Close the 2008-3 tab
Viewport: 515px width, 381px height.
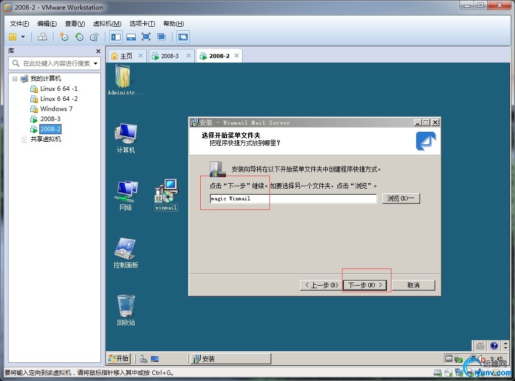(189, 56)
